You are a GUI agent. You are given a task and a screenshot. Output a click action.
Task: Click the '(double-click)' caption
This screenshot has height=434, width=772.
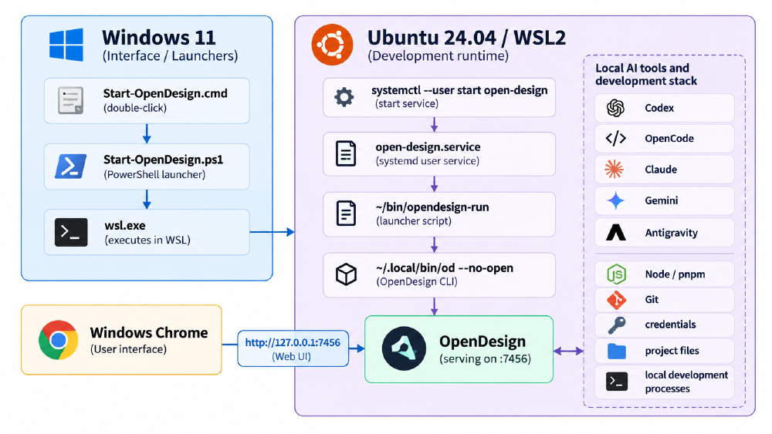click(135, 108)
